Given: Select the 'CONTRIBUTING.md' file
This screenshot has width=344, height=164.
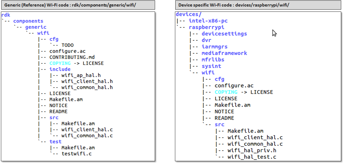Looking at the screenshot, I should click(x=72, y=57).
